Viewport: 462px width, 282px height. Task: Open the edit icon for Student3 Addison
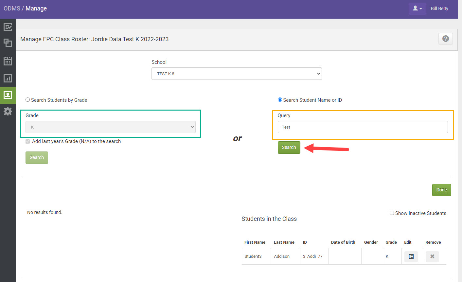tap(411, 256)
